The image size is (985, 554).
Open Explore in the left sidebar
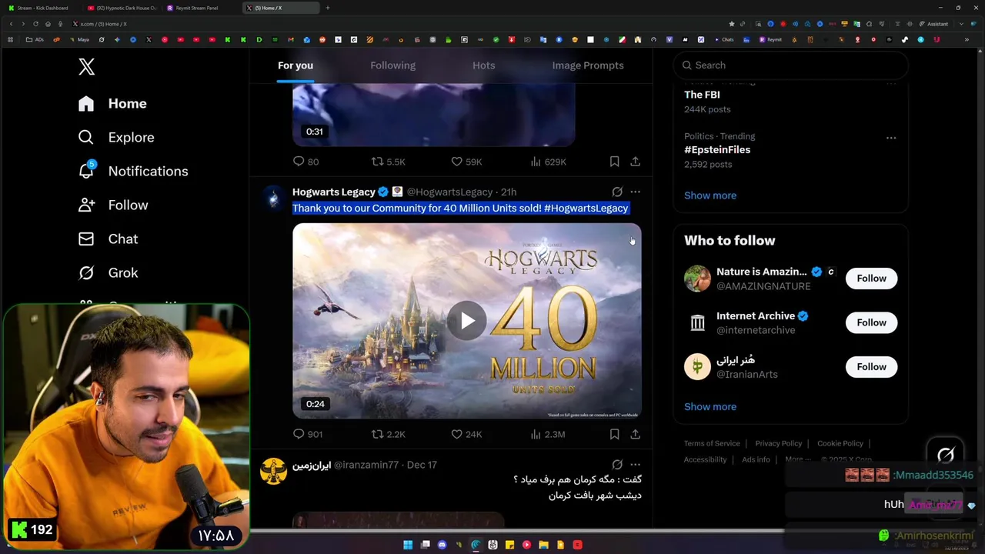(116, 137)
